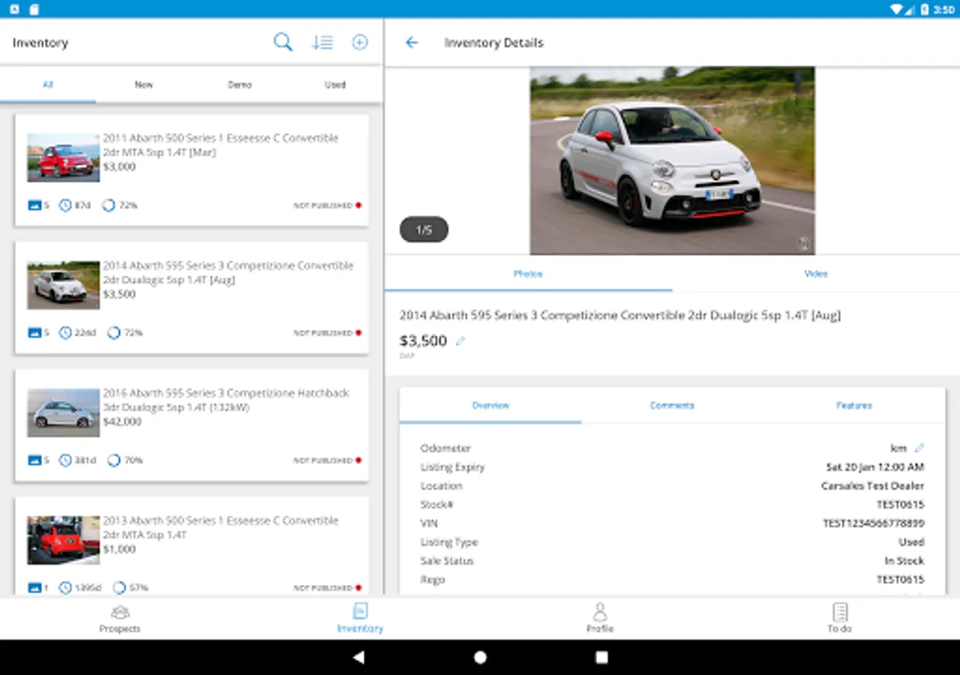Click NOT PUBLISHED status on $3,000 card
The width and height of the screenshot is (960, 675).
[327, 205]
